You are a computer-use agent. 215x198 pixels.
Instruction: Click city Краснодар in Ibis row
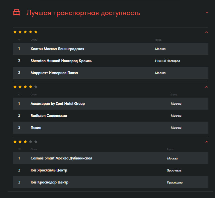pos(175,182)
